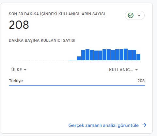Open the green checkmark data quality dropdown
The image size is (157, 136).
[135, 15]
